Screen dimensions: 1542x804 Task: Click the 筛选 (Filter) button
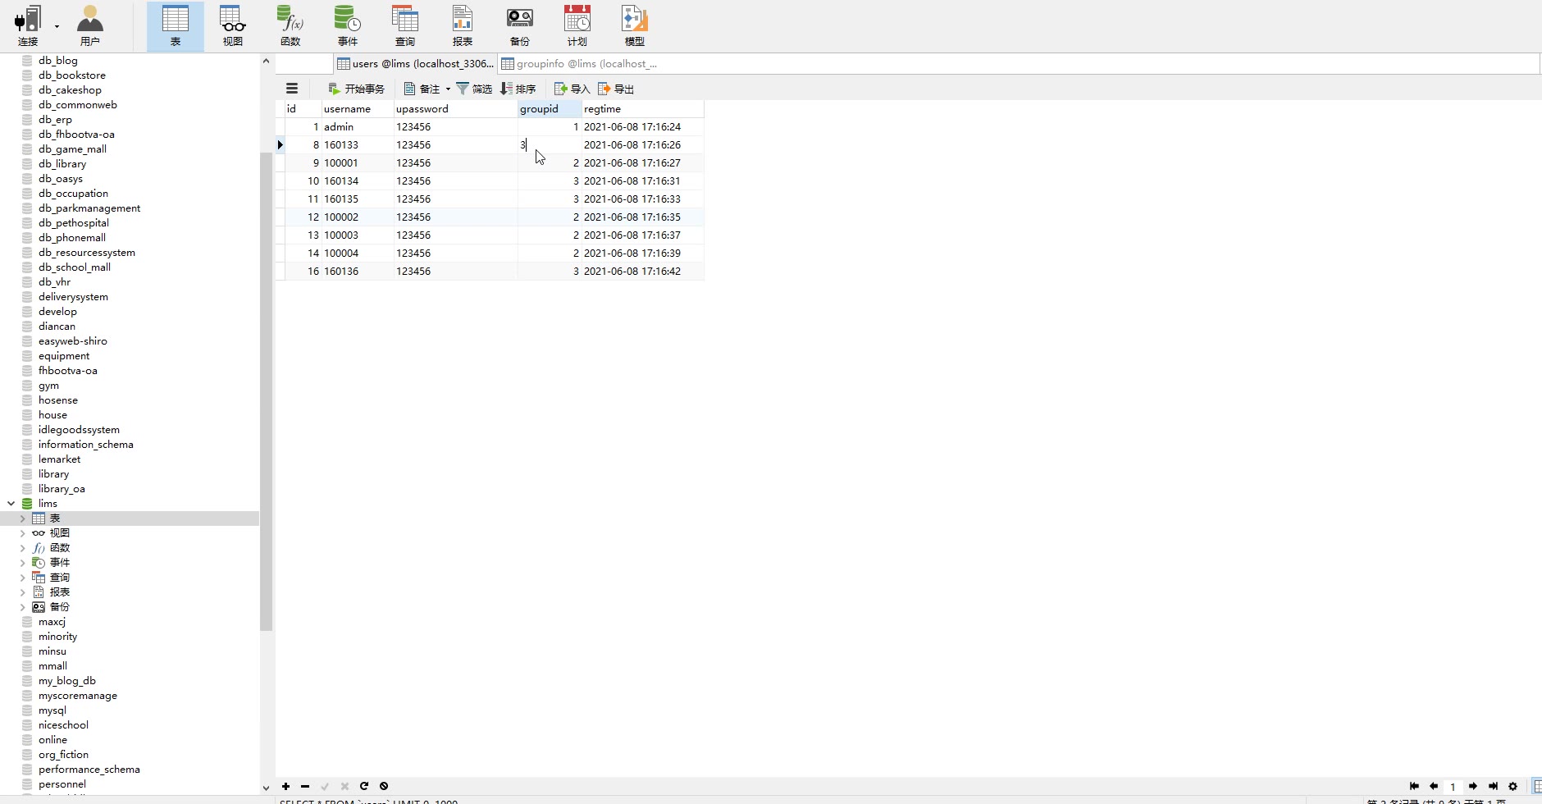click(474, 89)
